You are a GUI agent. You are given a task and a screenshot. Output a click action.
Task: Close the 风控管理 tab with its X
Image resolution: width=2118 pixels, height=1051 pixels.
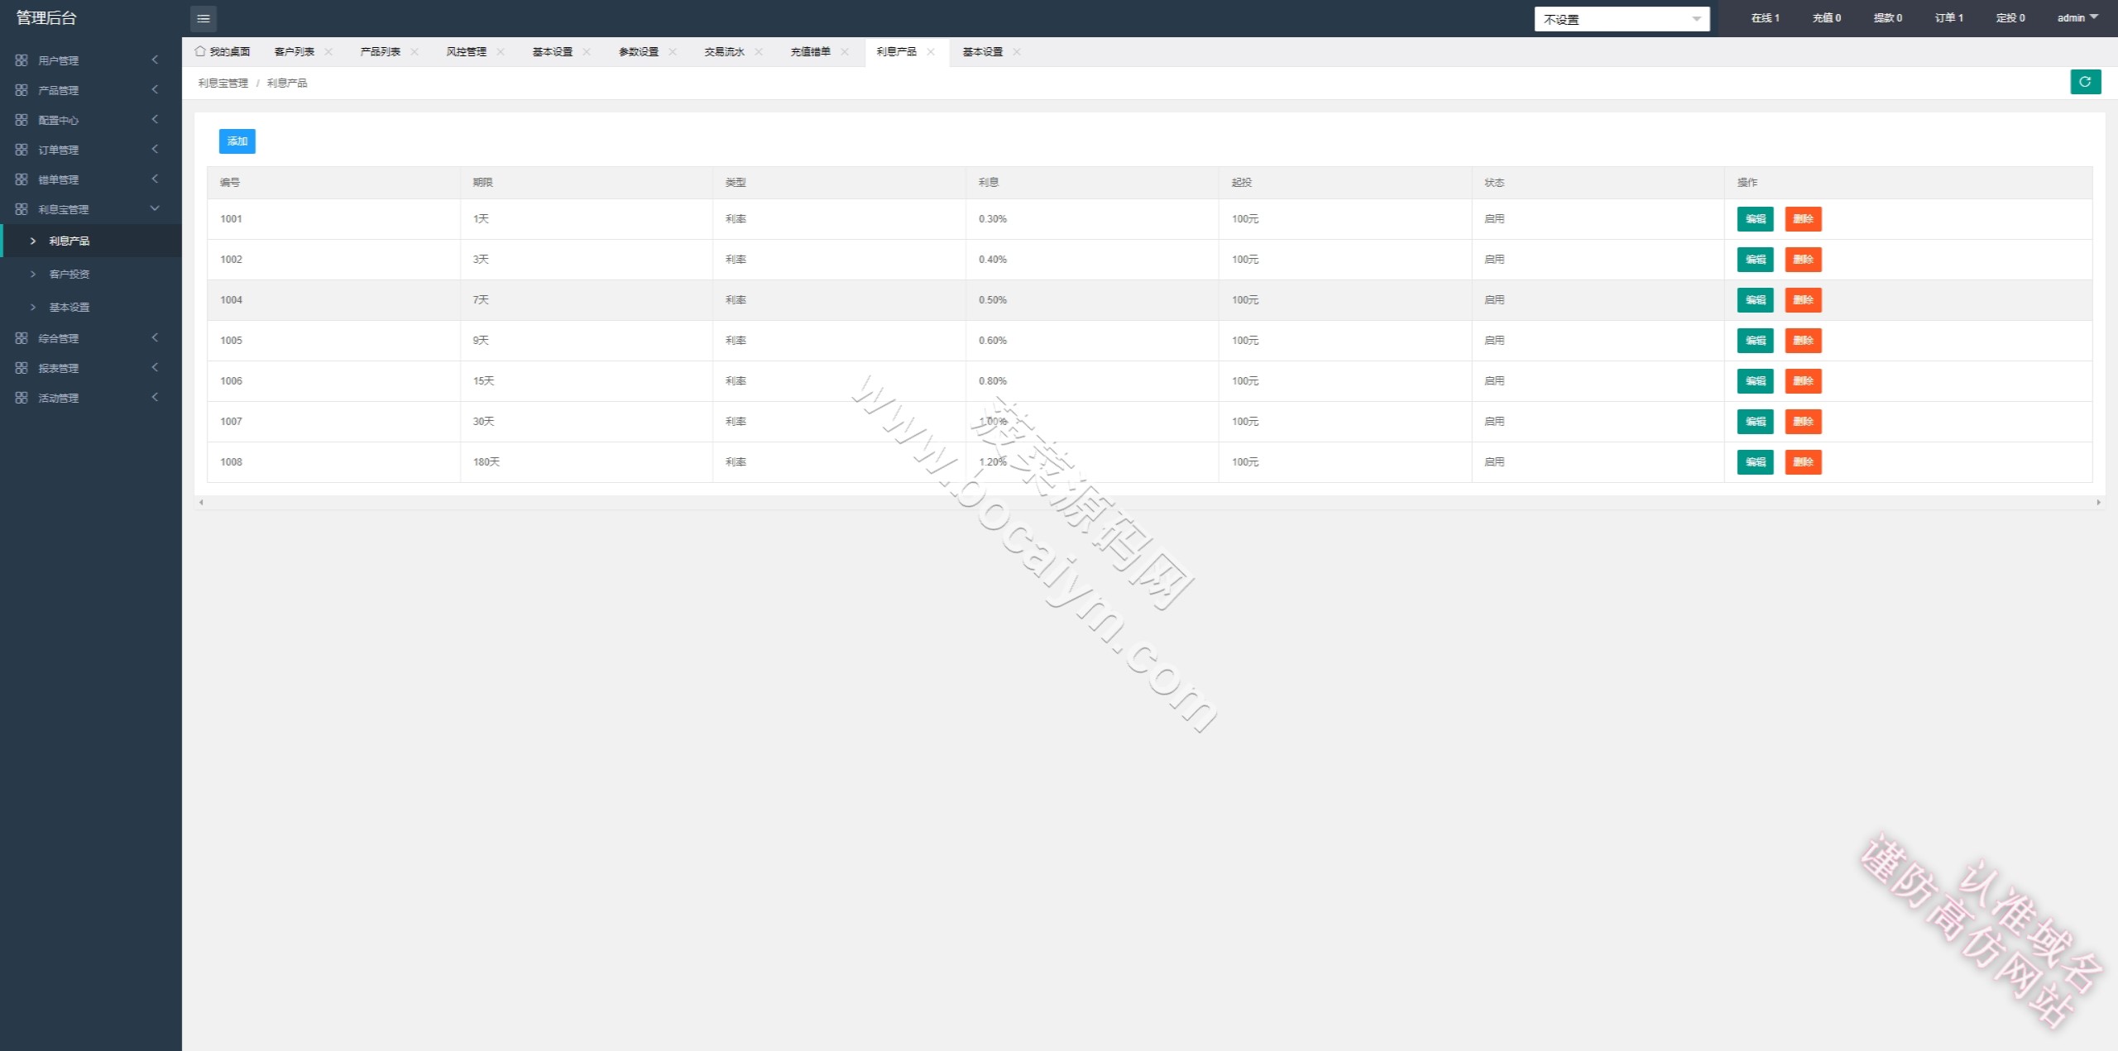501,51
